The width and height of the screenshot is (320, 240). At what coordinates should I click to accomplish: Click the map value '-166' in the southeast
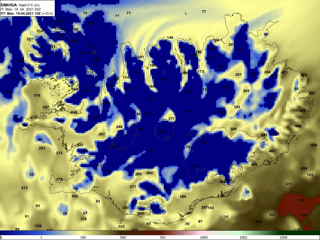(x=195, y=166)
